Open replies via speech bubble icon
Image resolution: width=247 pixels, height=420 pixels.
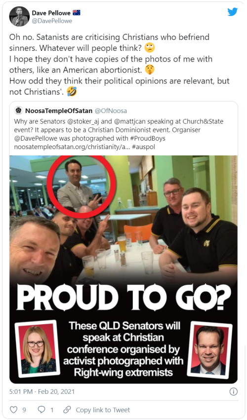point(41,410)
